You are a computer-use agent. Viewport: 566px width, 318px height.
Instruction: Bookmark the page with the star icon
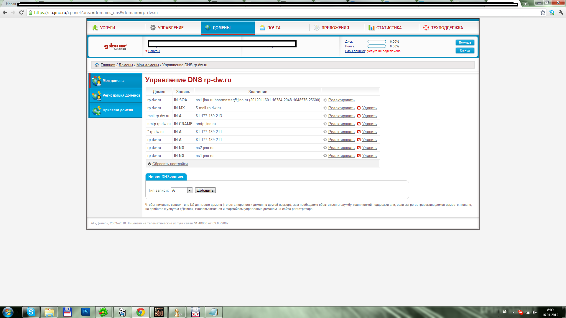(543, 12)
